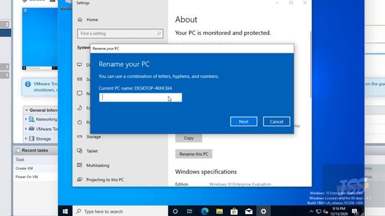Expand Storage row in VMware host client
Image resolution: width=385 pixels, height=216 pixels.
(x=26, y=139)
